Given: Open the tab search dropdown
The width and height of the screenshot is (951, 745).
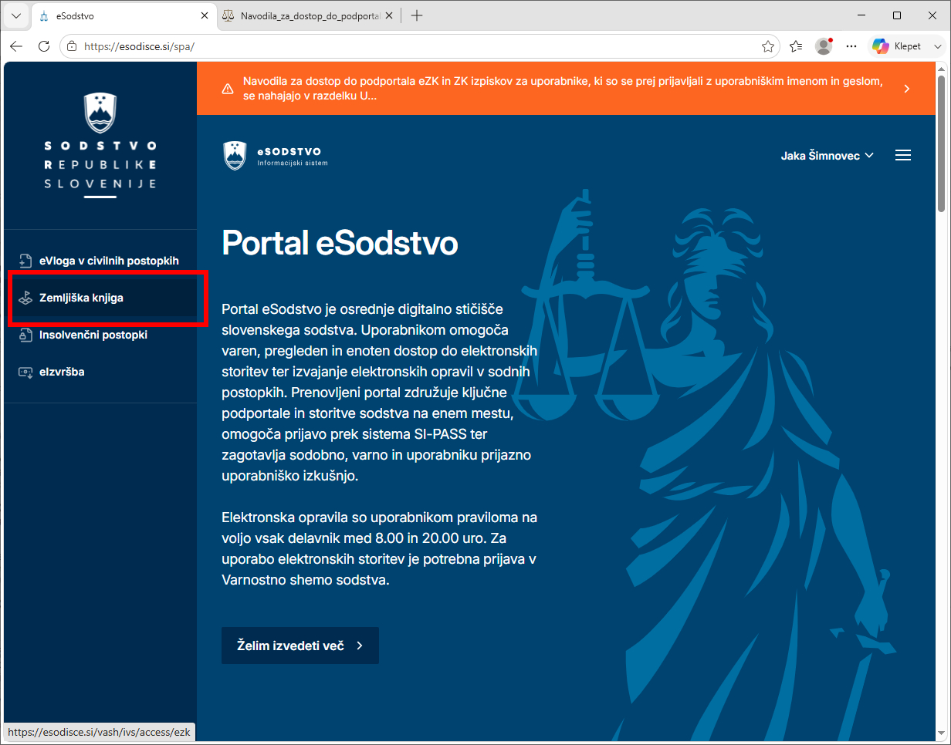Looking at the screenshot, I should click(16, 15).
